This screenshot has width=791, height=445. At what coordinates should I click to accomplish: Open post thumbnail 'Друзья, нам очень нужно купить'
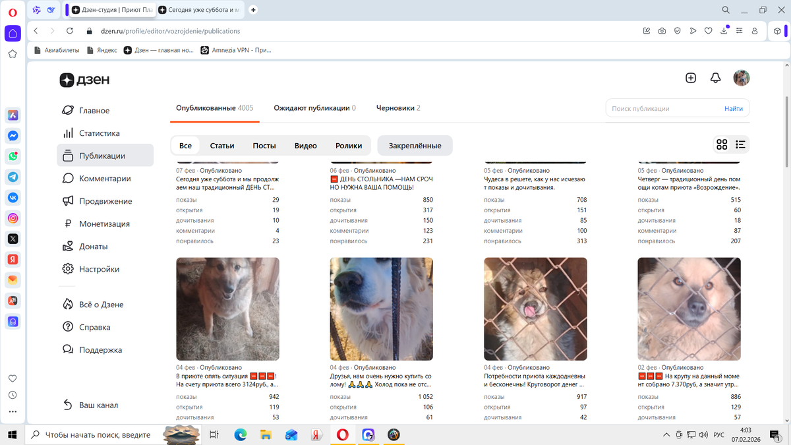(x=382, y=309)
